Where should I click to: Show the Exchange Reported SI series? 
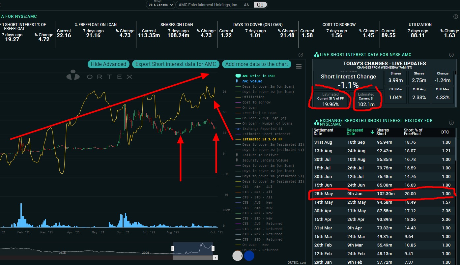pyautogui.click(x=259, y=129)
